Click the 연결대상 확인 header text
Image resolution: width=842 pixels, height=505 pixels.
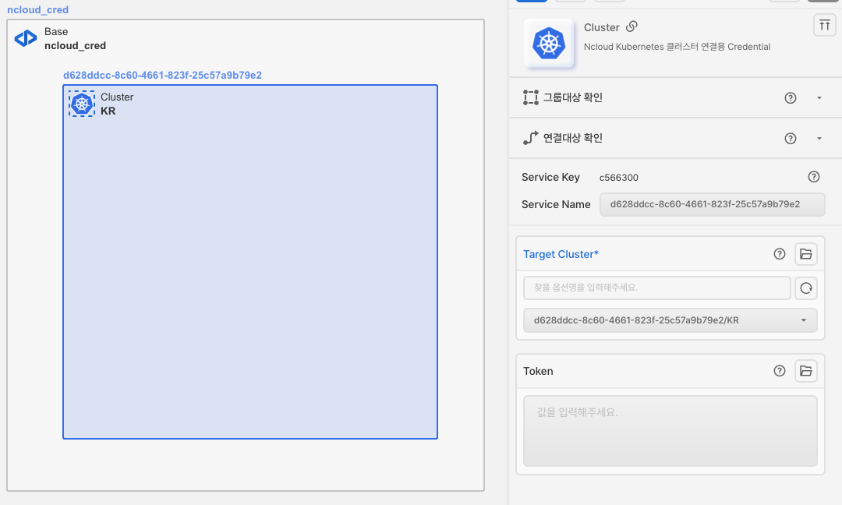[x=572, y=139]
